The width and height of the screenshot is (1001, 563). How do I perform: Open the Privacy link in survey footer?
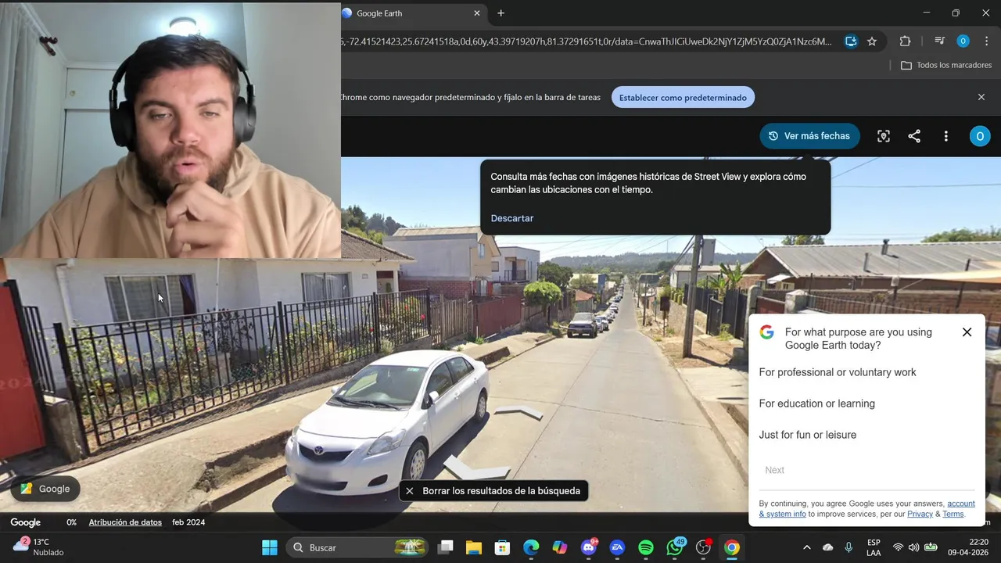click(x=920, y=514)
